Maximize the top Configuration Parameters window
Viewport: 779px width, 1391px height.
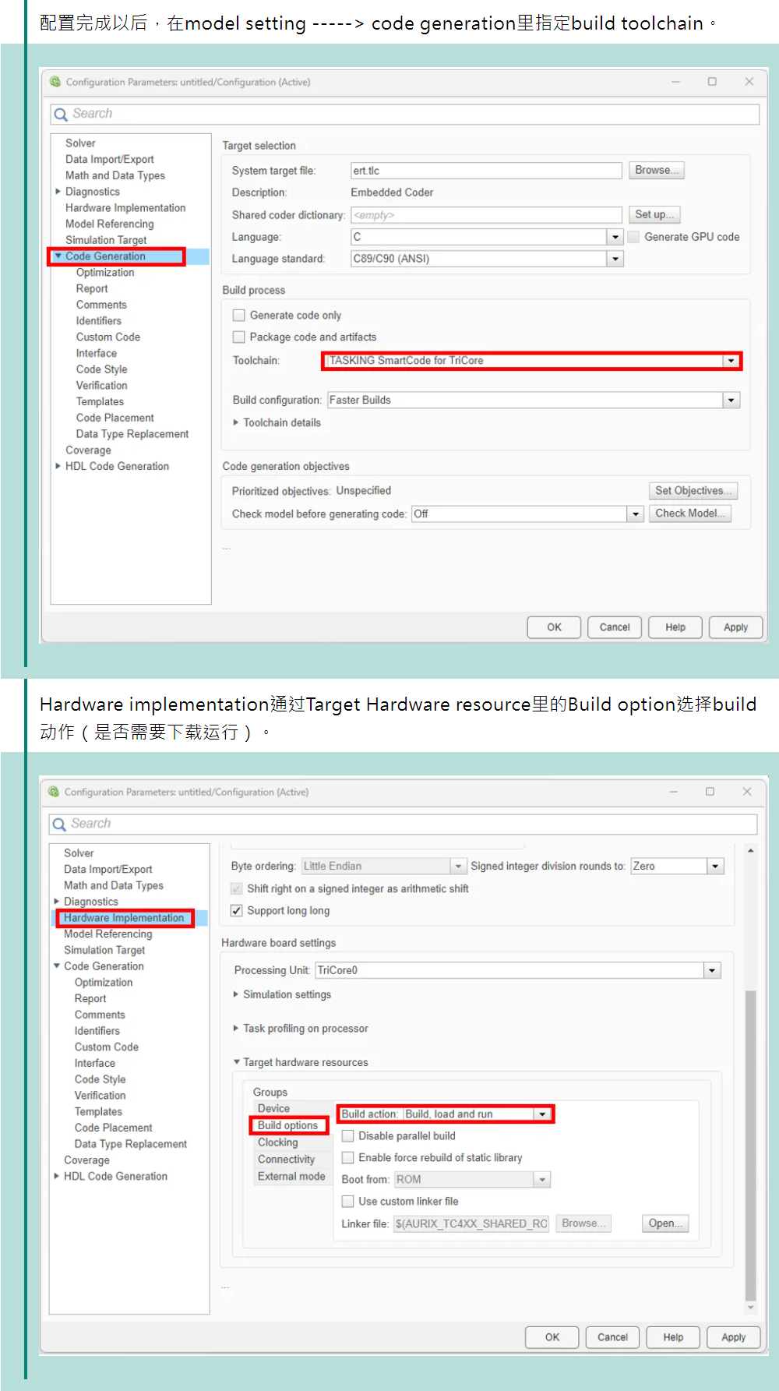(711, 82)
